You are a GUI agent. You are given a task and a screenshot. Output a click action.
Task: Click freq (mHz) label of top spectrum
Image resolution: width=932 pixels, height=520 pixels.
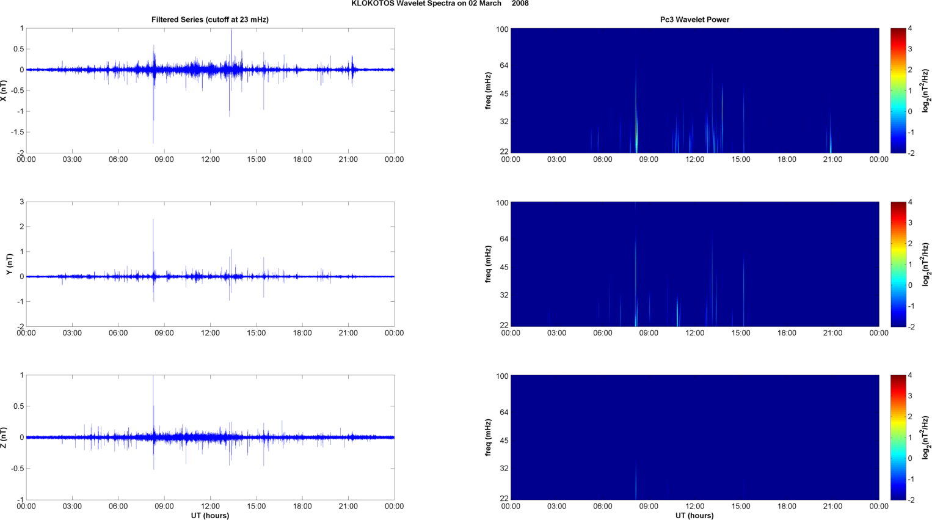click(489, 90)
